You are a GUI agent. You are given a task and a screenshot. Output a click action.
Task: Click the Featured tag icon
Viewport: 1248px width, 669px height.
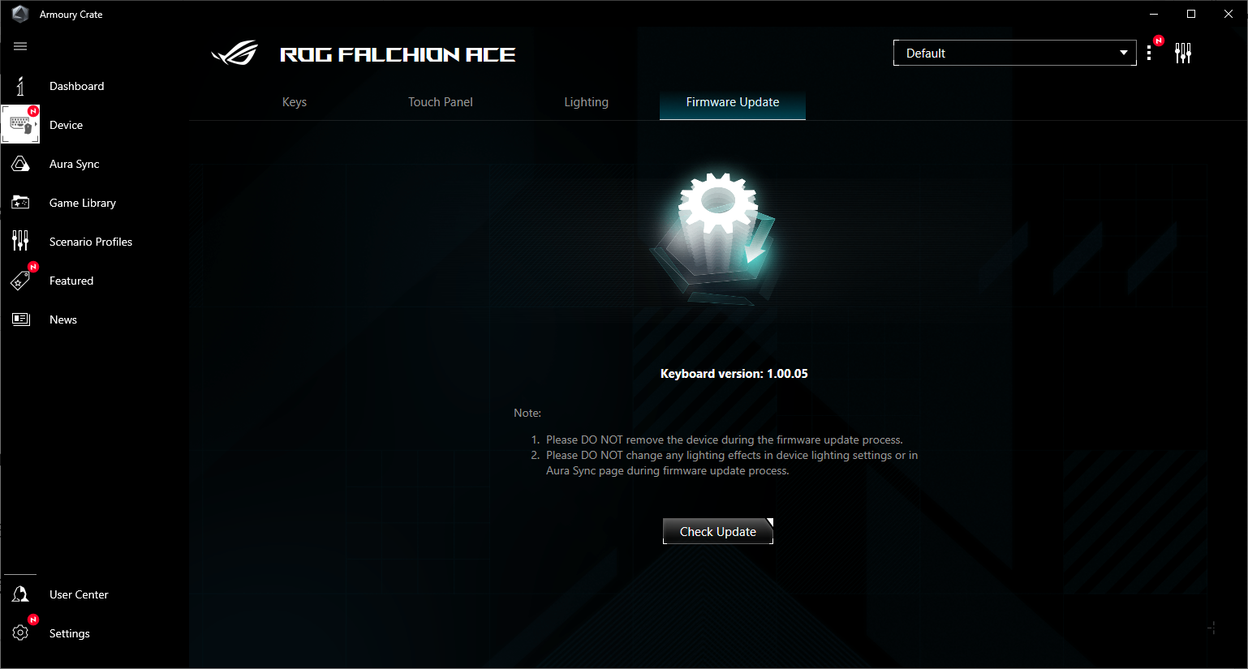[x=20, y=281]
